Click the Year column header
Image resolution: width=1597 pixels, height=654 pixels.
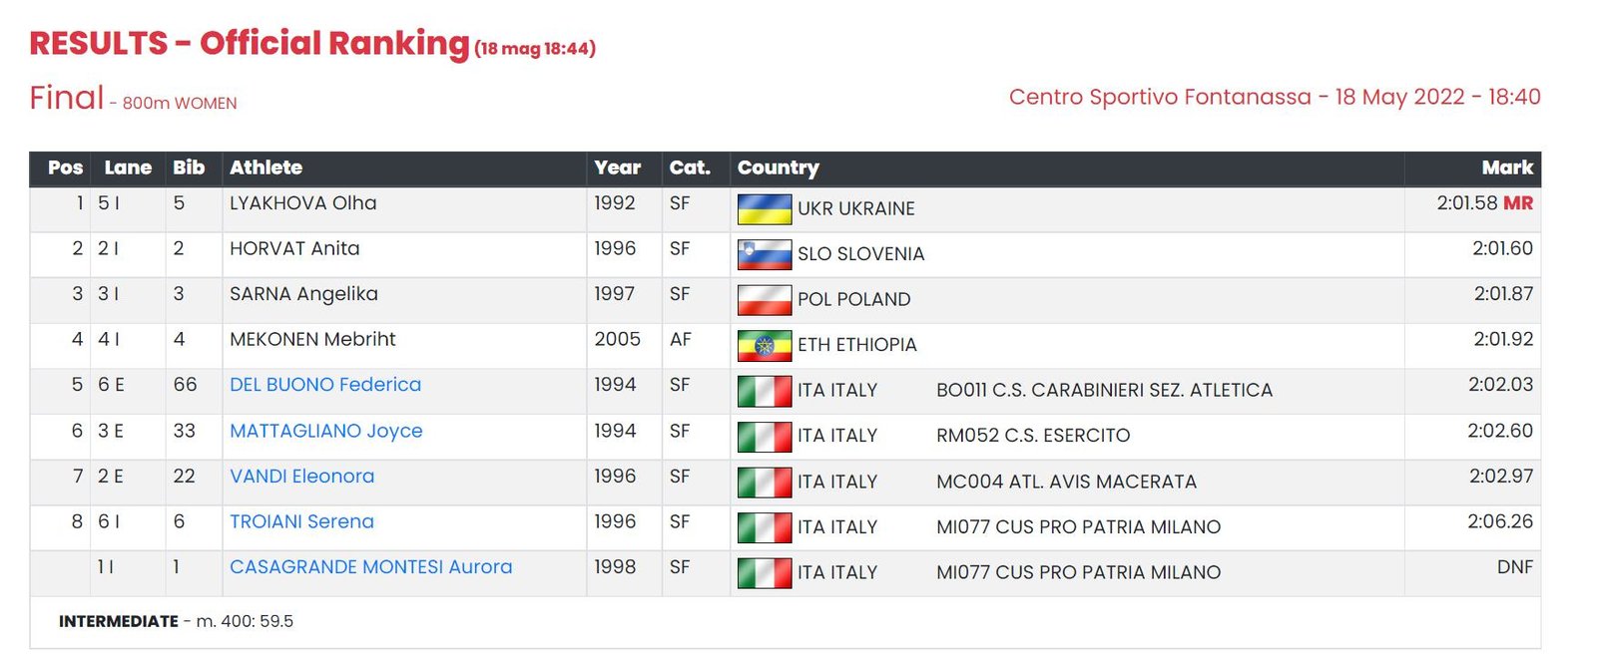click(x=617, y=167)
